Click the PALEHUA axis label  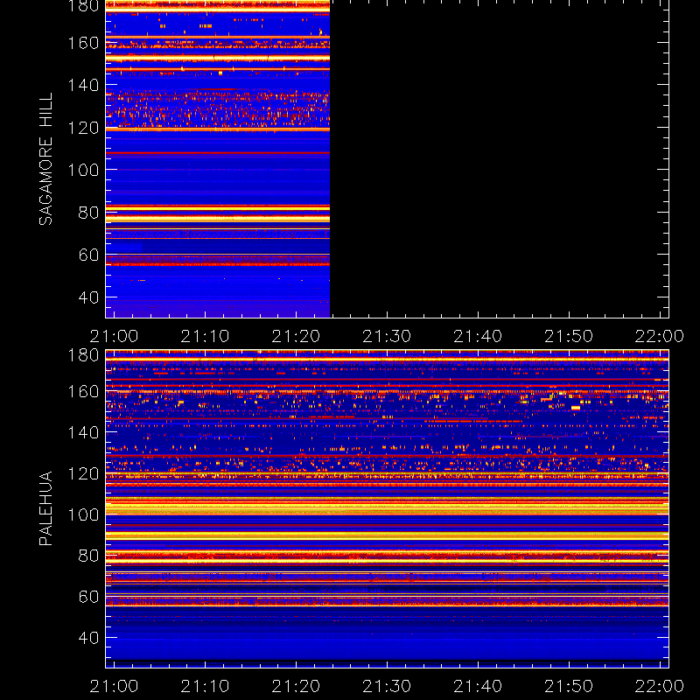click(x=45, y=508)
